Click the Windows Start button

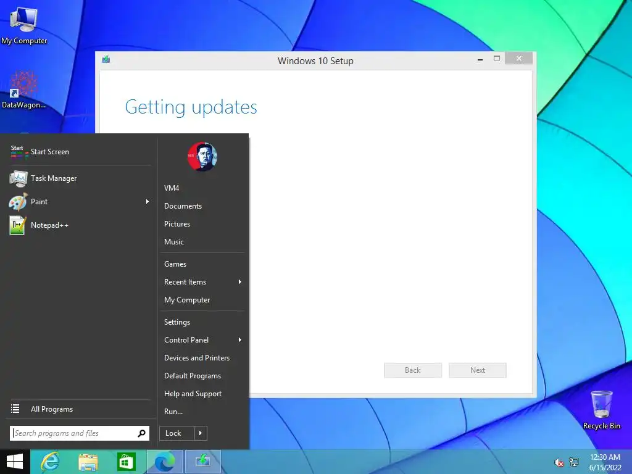point(15,462)
